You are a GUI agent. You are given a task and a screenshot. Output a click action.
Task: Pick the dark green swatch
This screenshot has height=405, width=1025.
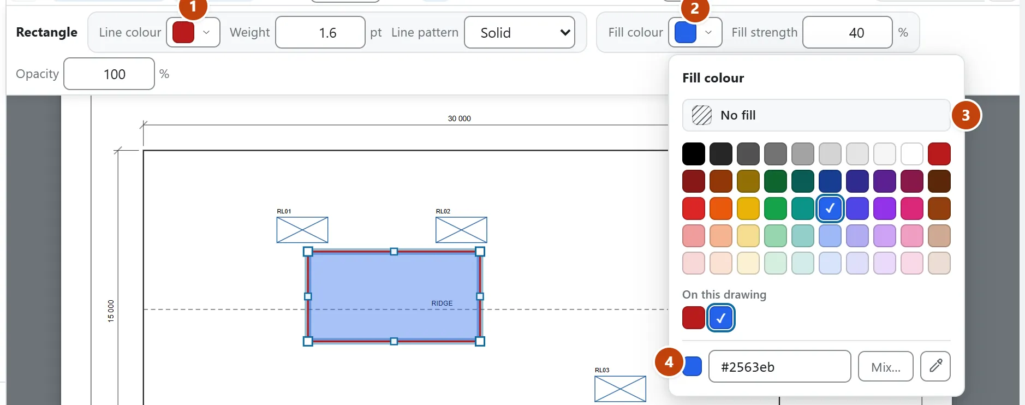(x=776, y=181)
